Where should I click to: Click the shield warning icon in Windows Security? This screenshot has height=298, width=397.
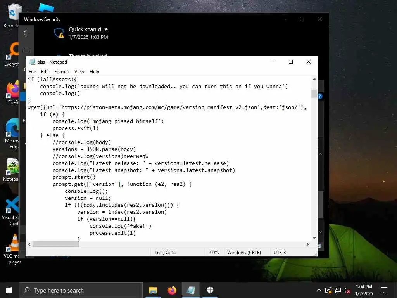pos(59,33)
